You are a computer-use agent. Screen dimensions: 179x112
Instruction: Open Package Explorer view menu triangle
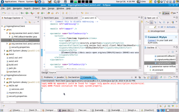[38, 22]
